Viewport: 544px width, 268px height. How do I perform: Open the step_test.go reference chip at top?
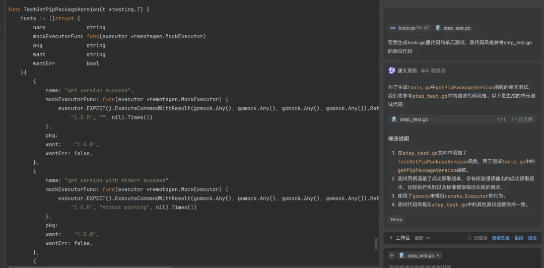[453, 28]
